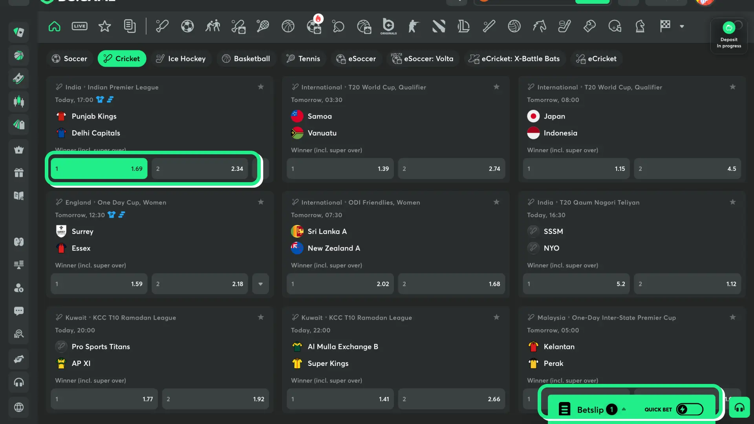Select the table tennis paddle icon

coord(338,26)
